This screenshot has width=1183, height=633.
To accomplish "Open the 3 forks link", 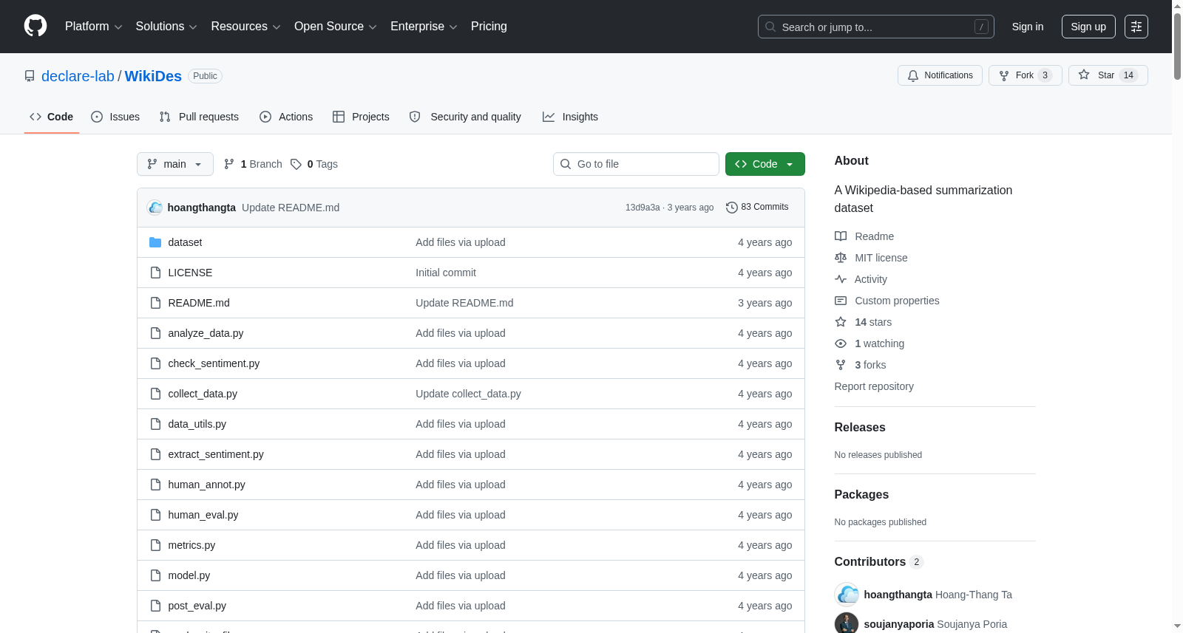I will click(x=870, y=365).
